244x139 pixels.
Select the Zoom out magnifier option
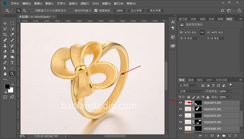(24, 11)
